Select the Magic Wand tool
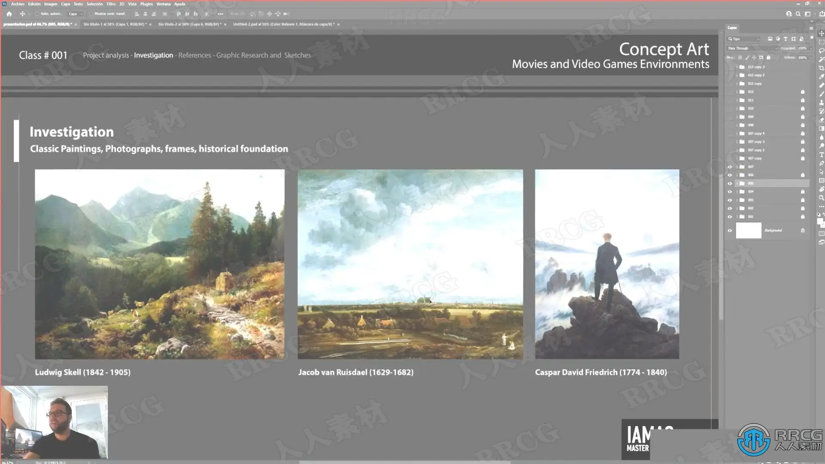The height and width of the screenshot is (464, 825). tap(822, 59)
